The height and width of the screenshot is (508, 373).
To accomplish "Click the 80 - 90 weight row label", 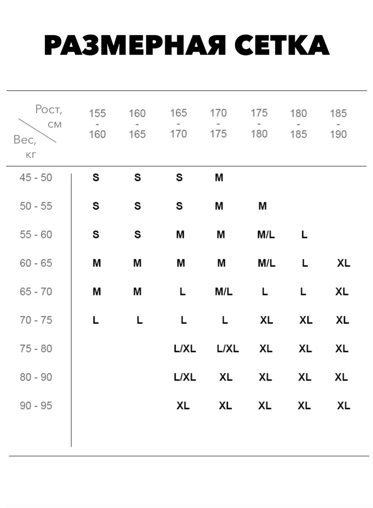I will 36,377.
